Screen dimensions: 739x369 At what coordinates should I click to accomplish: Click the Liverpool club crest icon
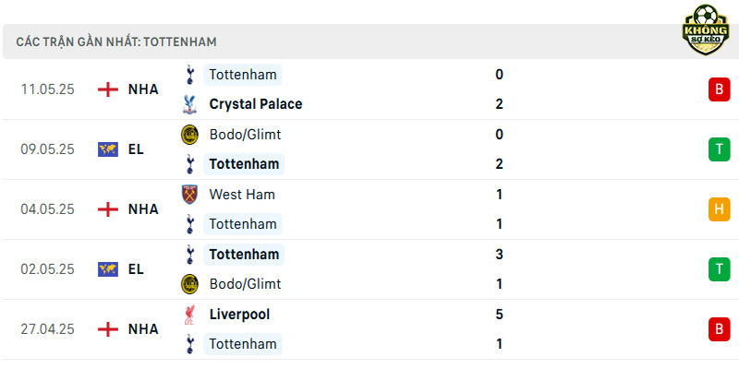point(189,315)
